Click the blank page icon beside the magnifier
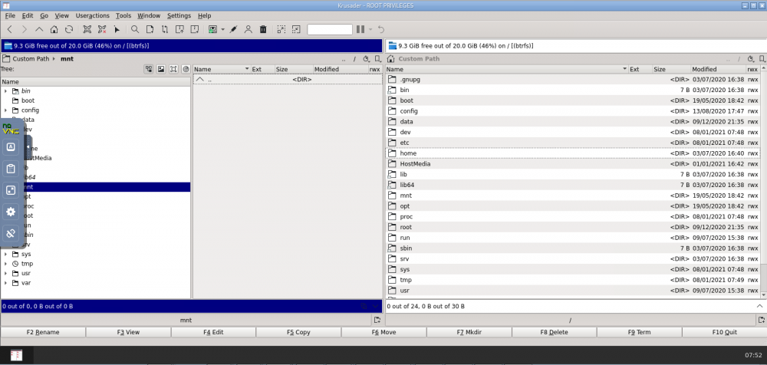767x365 pixels. coord(150,29)
